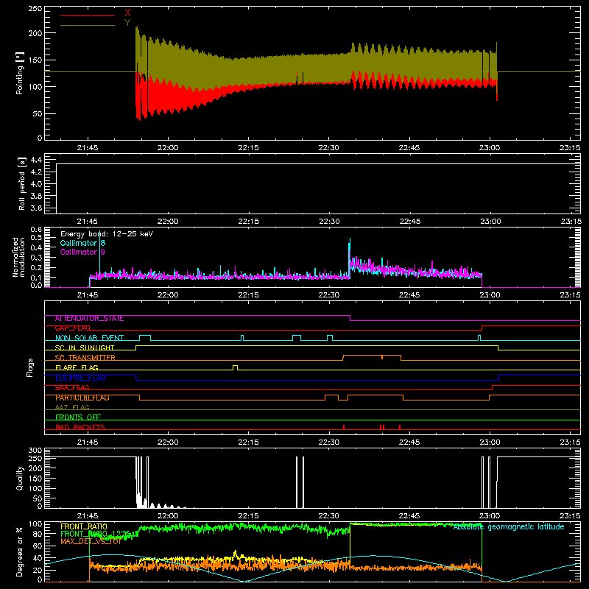Click the FRONTS_OFF flag label
The width and height of the screenshot is (589, 589).
point(78,417)
